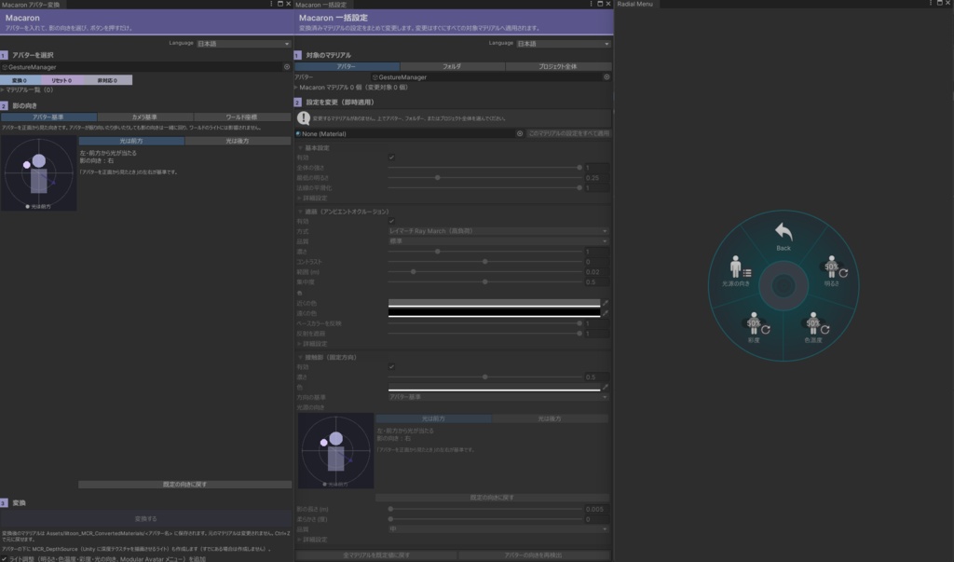
Task: Click eyedropper for 近くの色 color
Action: (x=606, y=303)
